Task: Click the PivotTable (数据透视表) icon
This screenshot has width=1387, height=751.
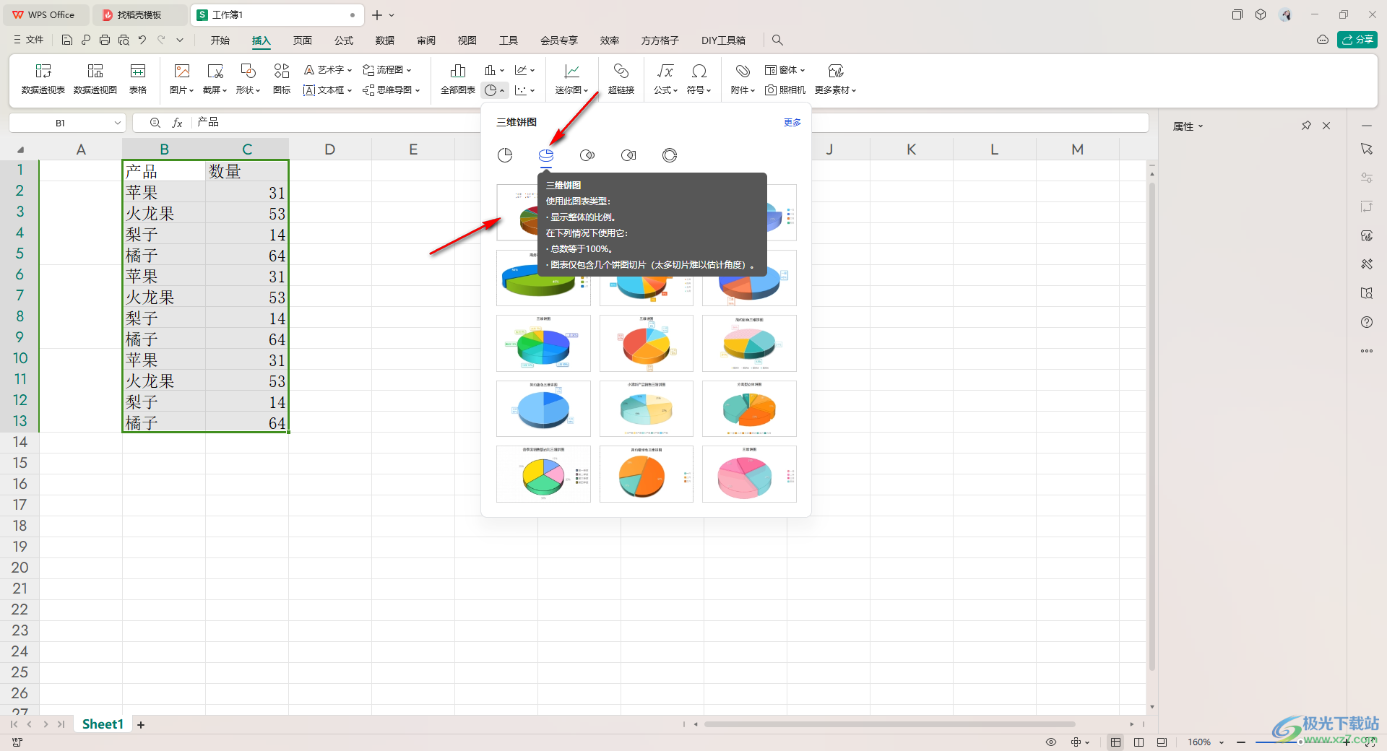Action: pos(43,79)
